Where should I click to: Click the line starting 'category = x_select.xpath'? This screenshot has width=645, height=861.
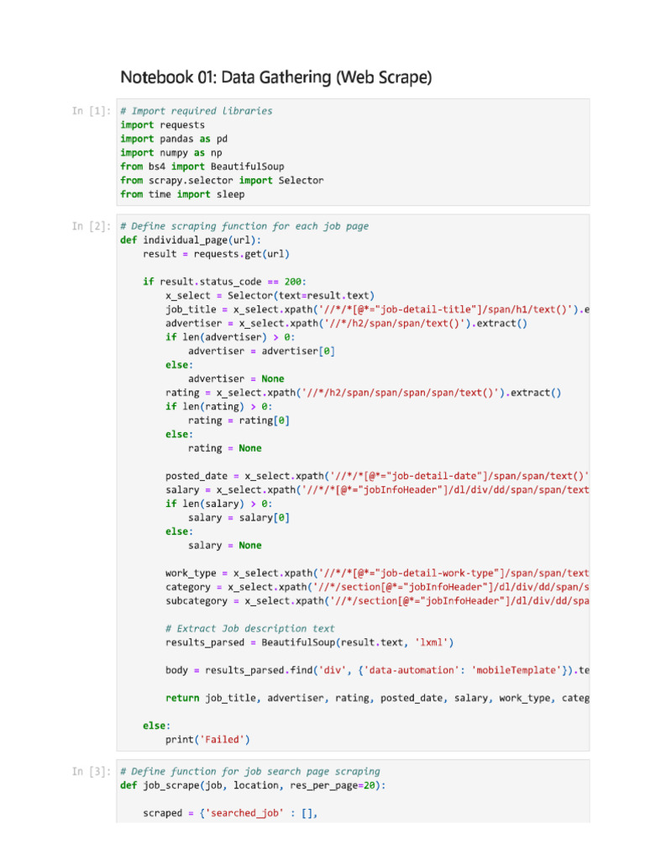point(377,587)
